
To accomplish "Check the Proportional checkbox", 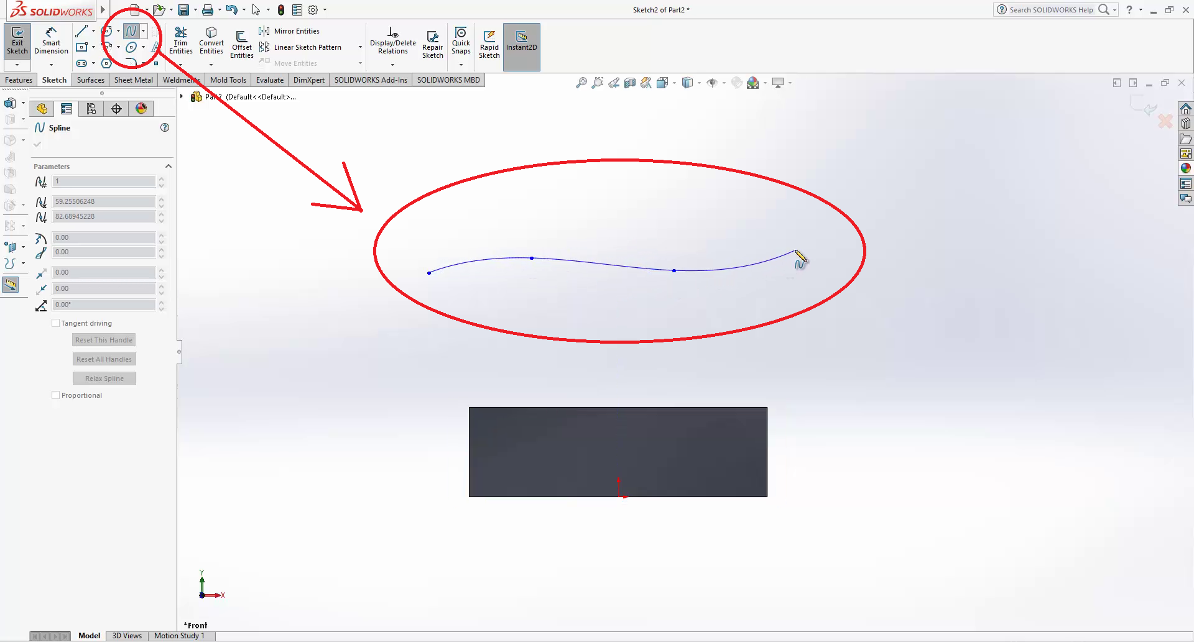I will pyautogui.click(x=56, y=395).
